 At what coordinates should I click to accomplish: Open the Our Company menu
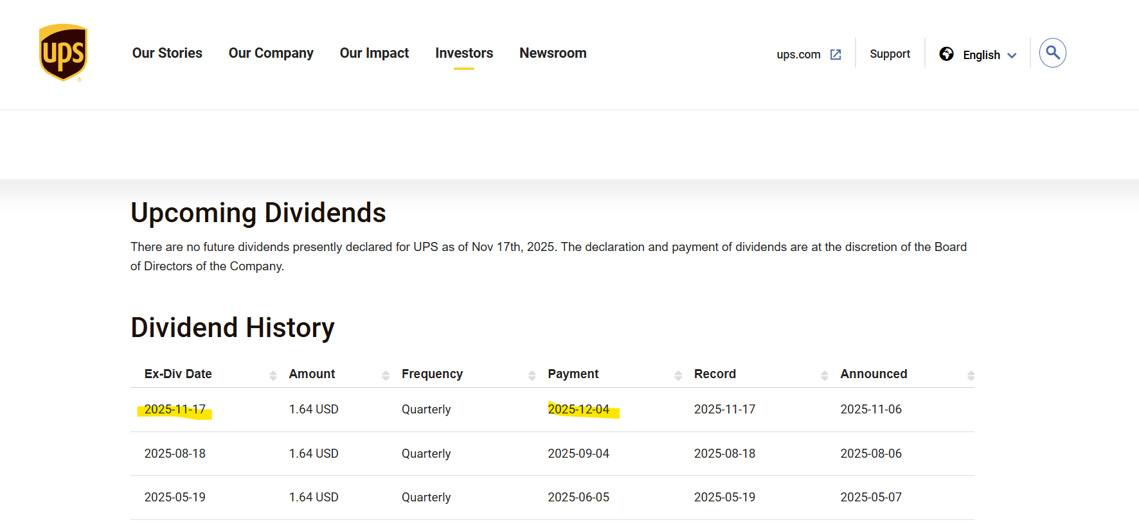pos(271,53)
